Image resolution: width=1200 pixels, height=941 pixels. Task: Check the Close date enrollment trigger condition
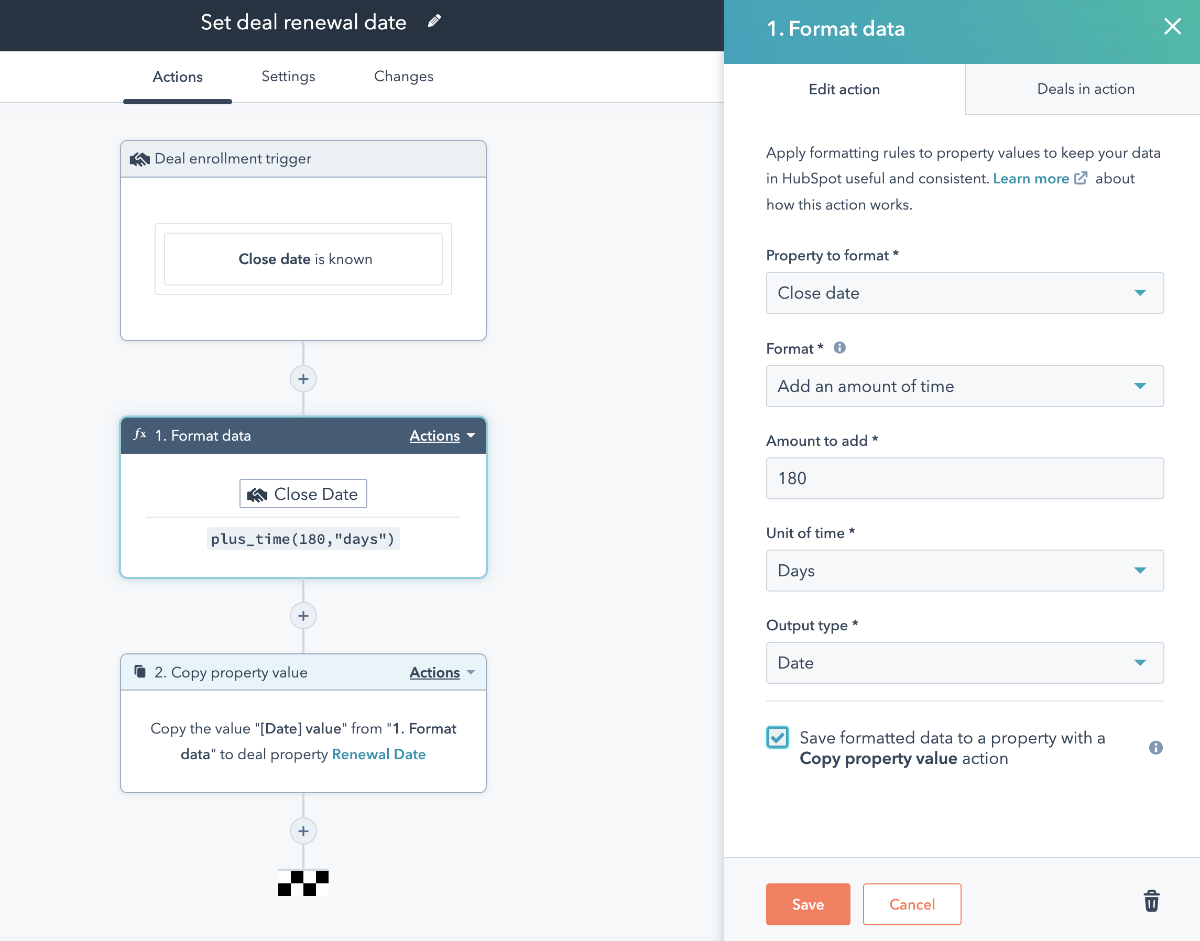click(304, 258)
